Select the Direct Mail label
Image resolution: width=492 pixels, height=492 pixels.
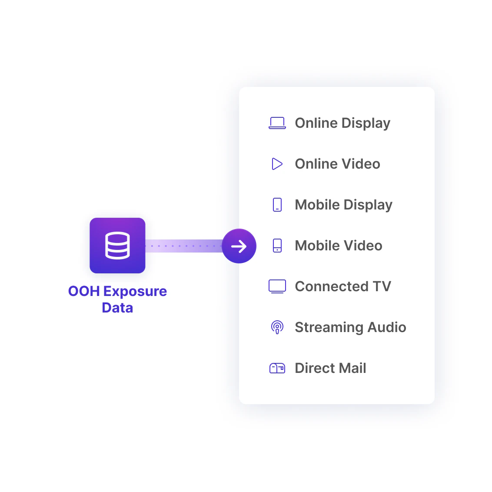[330, 368]
